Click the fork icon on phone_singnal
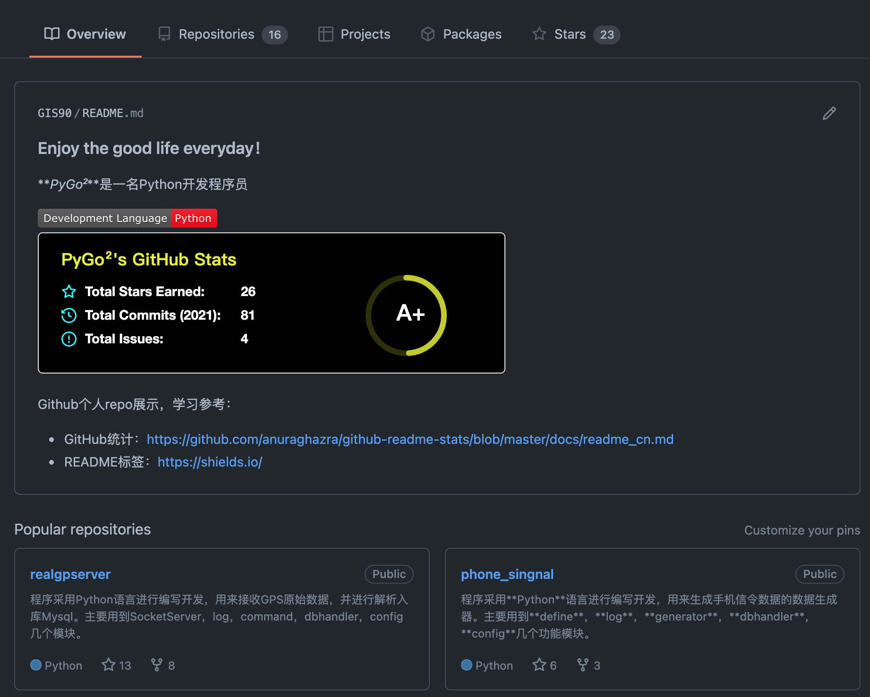Screen dimensions: 870x697 [582, 665]
